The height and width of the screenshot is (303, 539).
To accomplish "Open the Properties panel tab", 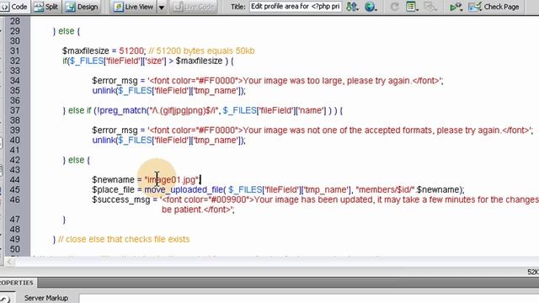I will [17, 283].
